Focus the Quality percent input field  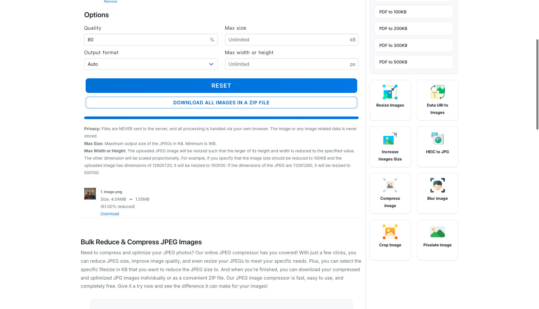tap(151, 40)
